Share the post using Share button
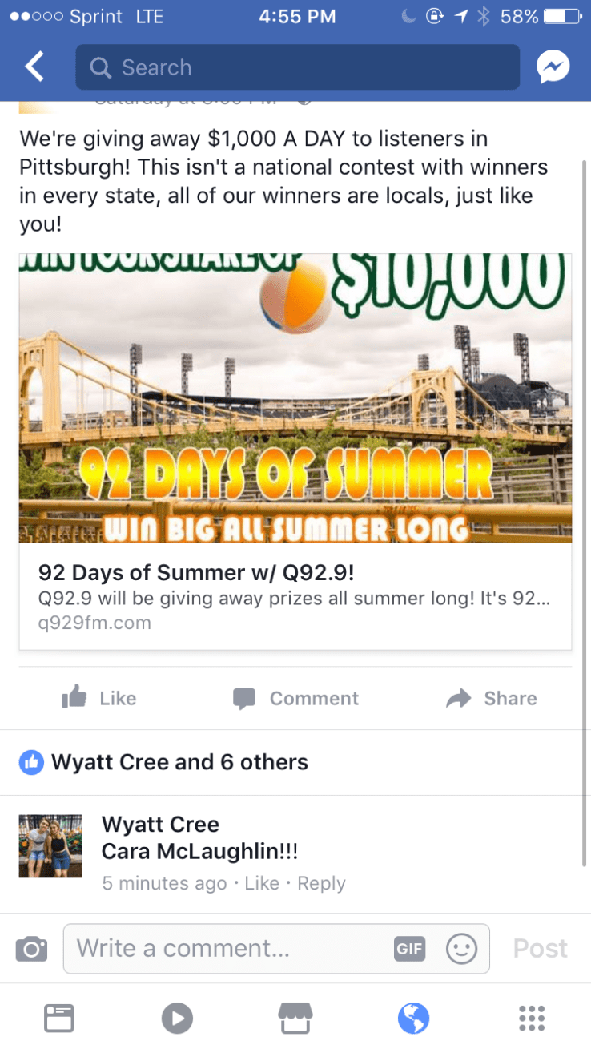Viewport: 591px width, 1053px height. 491,698
